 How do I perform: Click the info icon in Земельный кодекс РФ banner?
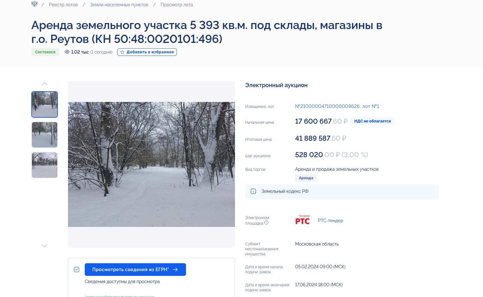point(253,191)
